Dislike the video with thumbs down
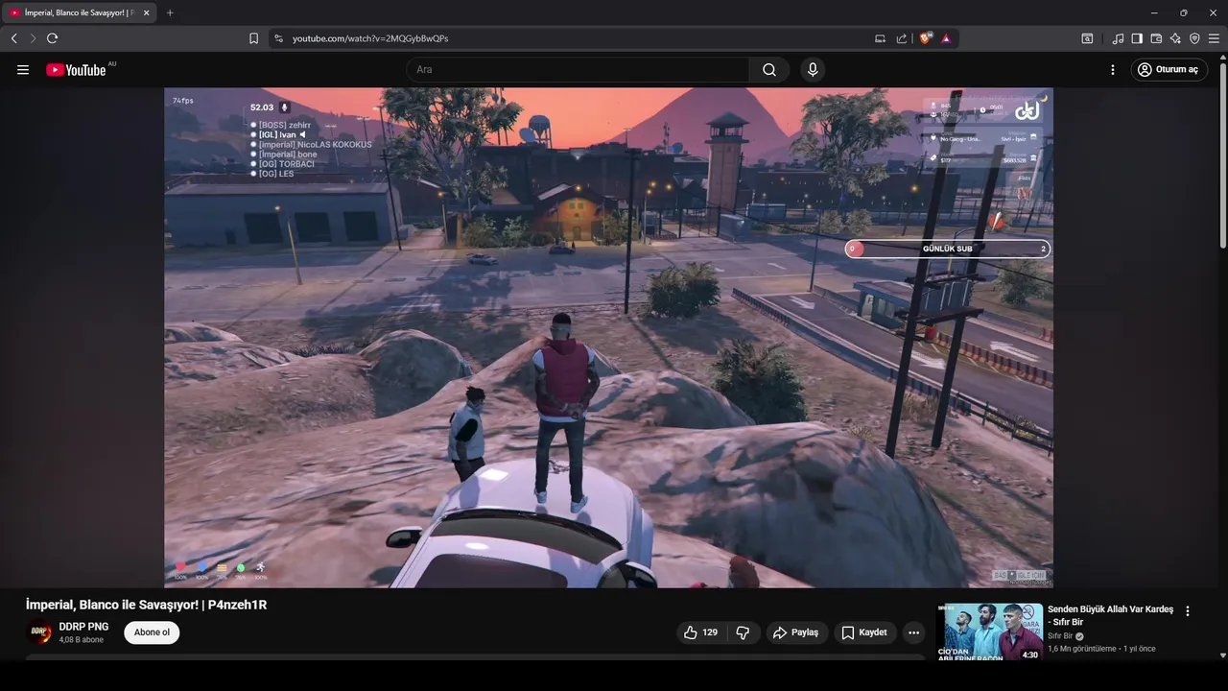The height and width of the screenshot is (691, 1228). pos(743,632)
